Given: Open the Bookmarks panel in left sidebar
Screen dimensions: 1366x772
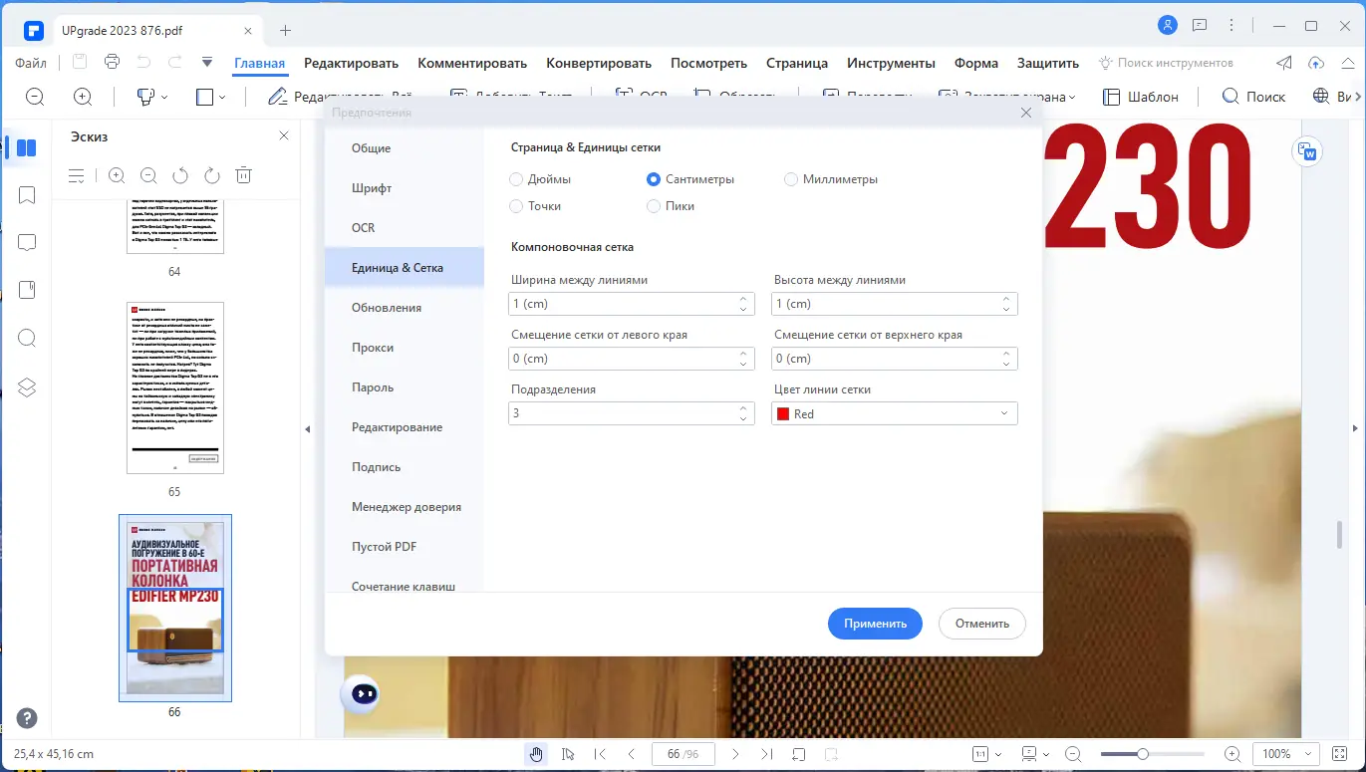Looking at the screenshot, I should 26,194.
